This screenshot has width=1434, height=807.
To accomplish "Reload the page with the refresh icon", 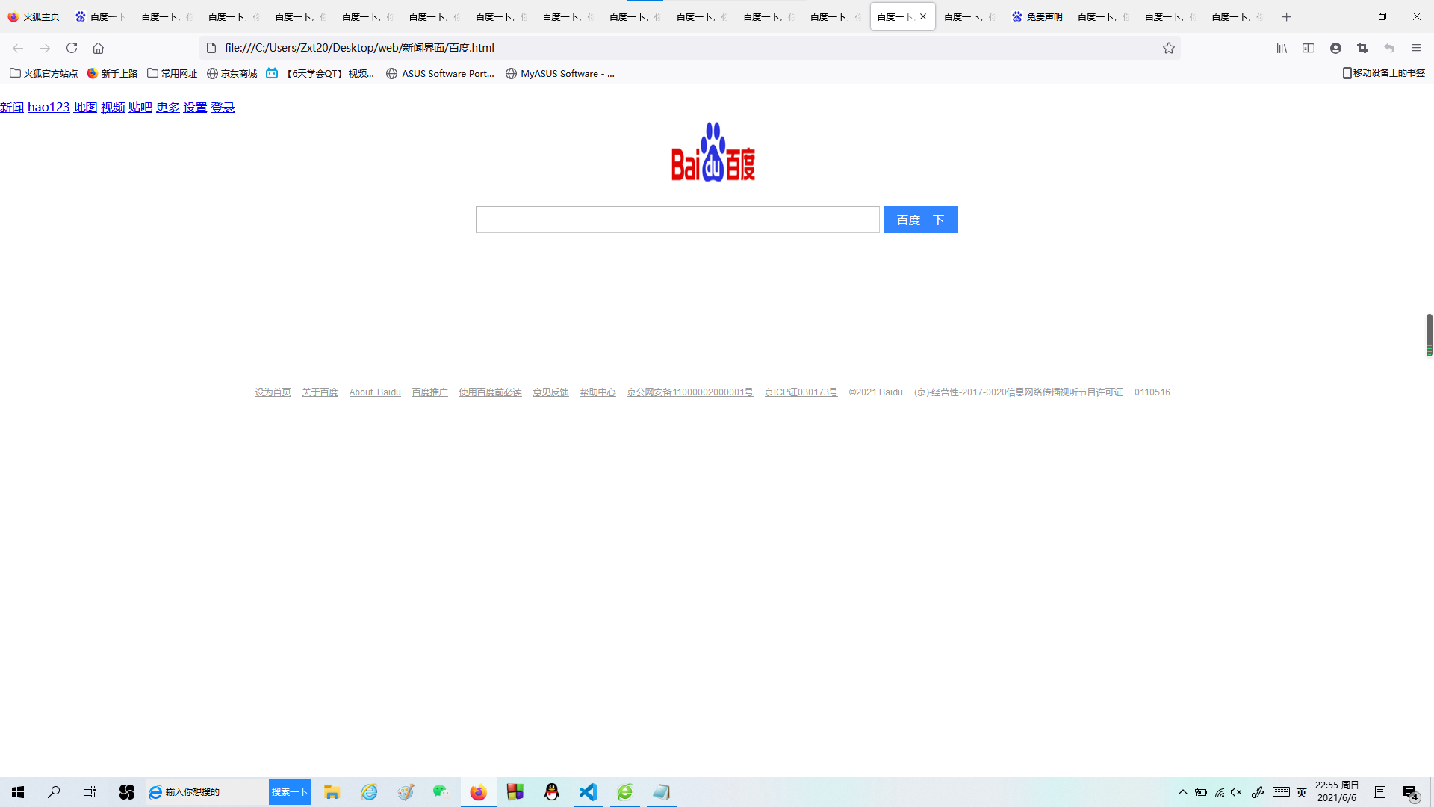I will (x=72, y=48).
